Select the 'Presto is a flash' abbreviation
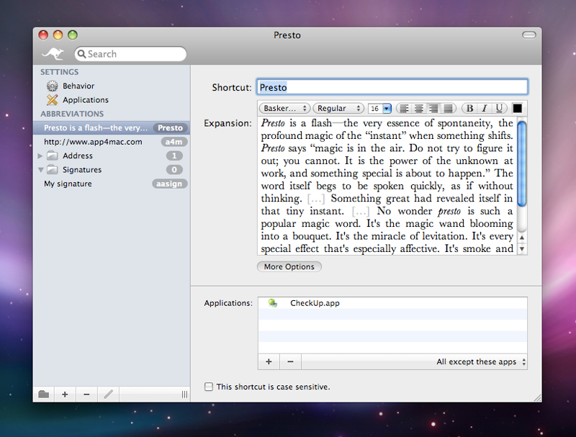This screenshot has height=437, width=576. (x=111, y=128)
